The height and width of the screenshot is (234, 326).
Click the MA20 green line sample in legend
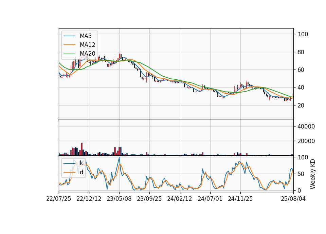click(69, 54)
